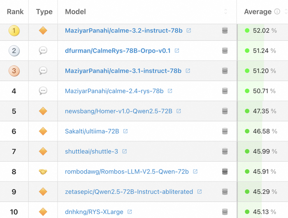Click the dark database icon in the Rombos-LLM row

(225, 172)
